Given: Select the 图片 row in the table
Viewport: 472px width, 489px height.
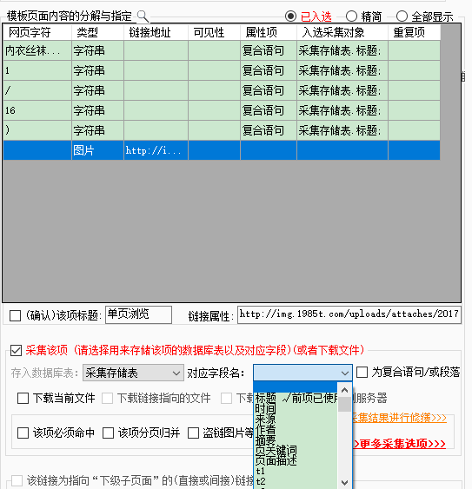Looking at the screenshot, I should click(x=222, y=150).
